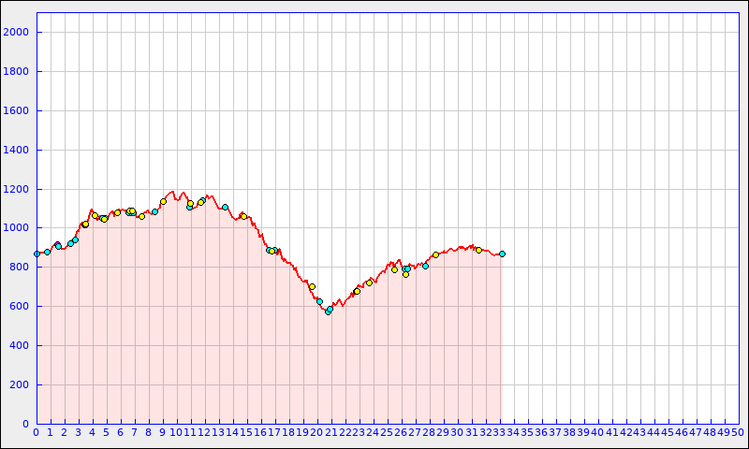Click the 400 elevation axis label
This screenshot has height=449, width=749.
[20, 346]
